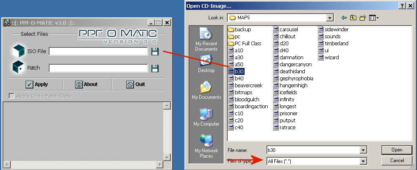Go to Desktop in places bar
417x170 pixels.
[206, 63]
